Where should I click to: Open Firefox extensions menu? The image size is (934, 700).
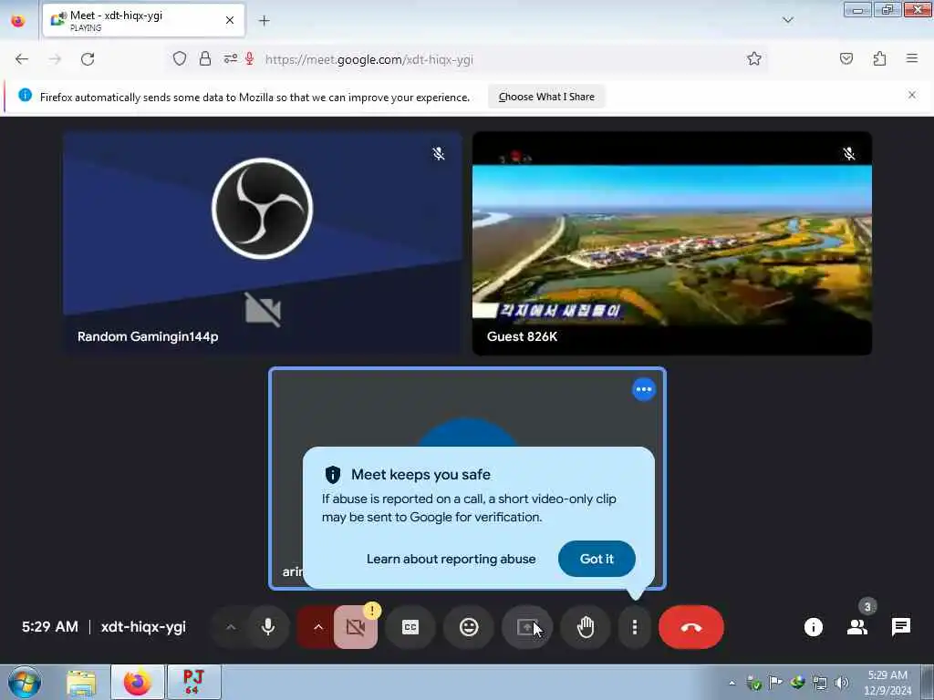click(x=879, y=58)
